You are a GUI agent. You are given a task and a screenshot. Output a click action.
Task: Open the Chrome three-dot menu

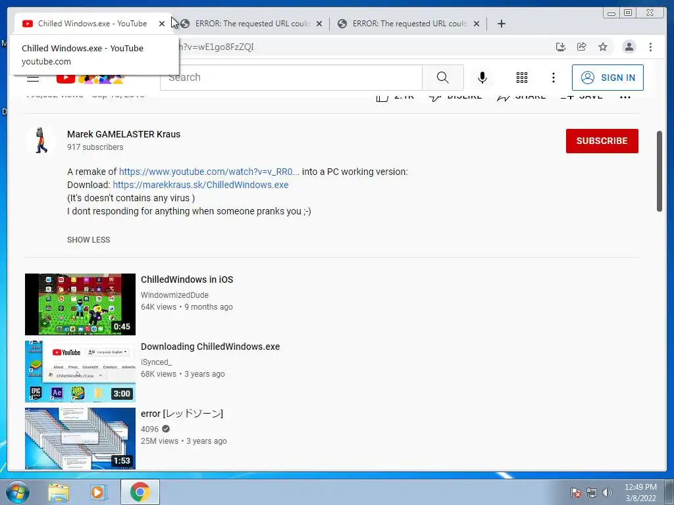pos(650,47)
